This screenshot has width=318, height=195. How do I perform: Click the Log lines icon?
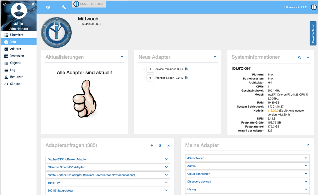tap(6, 70)
